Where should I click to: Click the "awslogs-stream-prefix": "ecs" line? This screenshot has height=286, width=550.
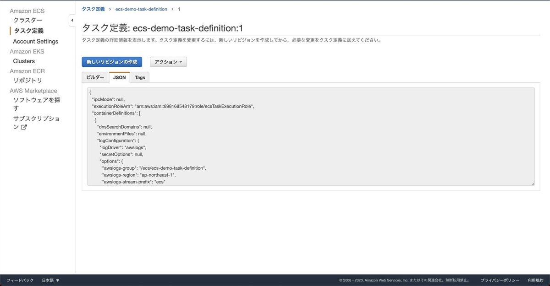coord(133,182)
